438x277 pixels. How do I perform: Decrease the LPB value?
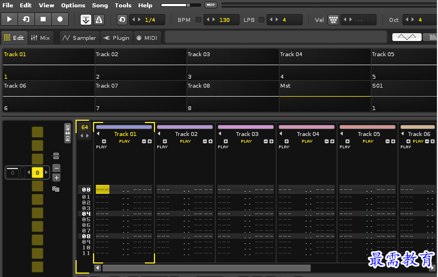point(271,20)
